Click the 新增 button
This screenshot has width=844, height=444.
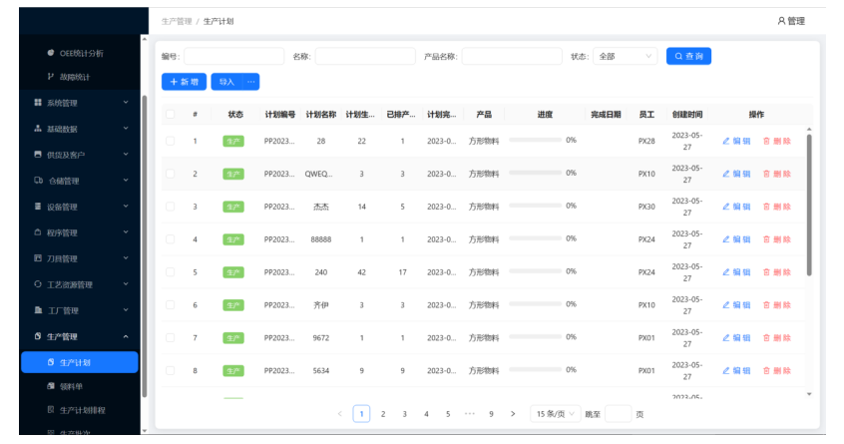[x=184, y=82]
